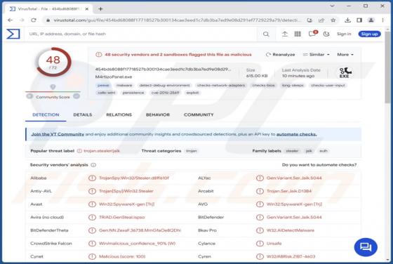Expand the Similar dropdown

[x=316, y=54]
